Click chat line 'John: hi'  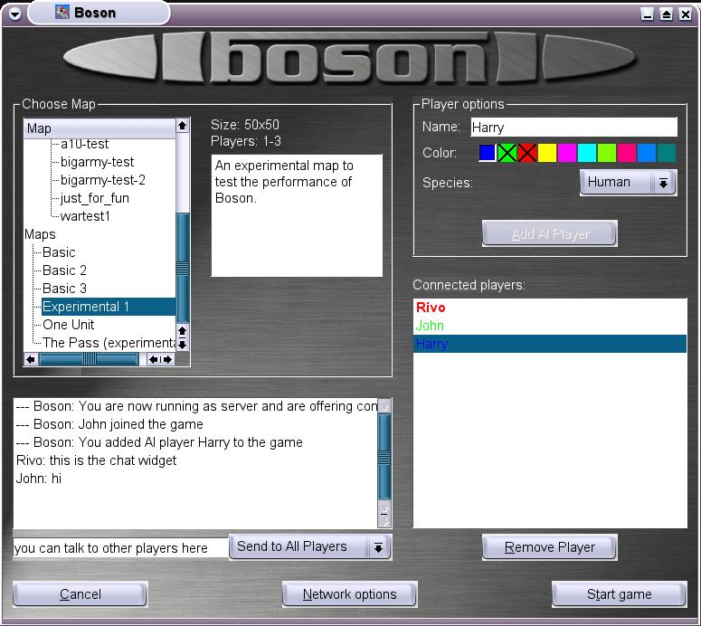coord(39,479)
